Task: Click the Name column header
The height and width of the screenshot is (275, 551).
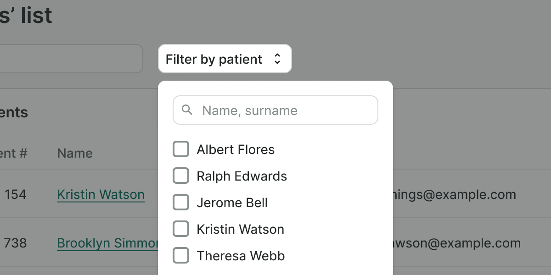Action: 75,153
